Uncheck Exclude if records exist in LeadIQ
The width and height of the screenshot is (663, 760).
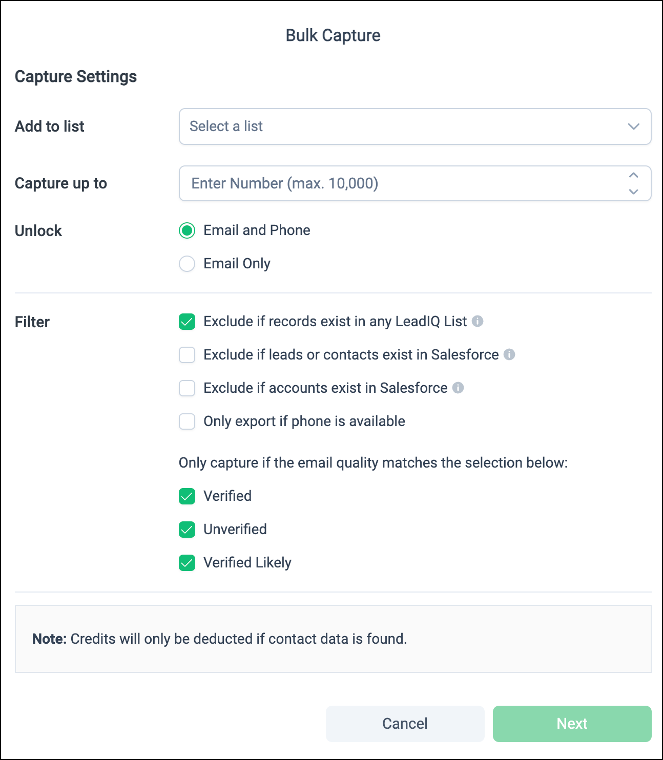(187, 322)
